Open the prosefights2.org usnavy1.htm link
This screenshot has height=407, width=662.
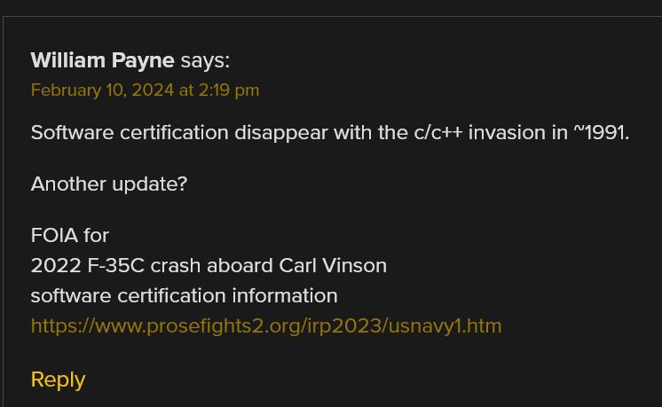point(266,326)
